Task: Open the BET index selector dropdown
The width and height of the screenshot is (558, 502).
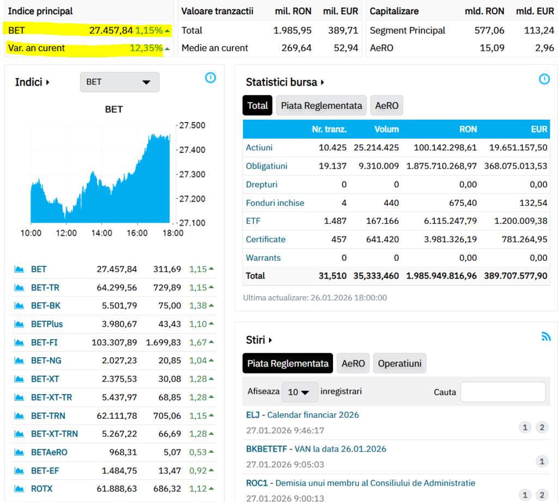Action: [119, 82]
